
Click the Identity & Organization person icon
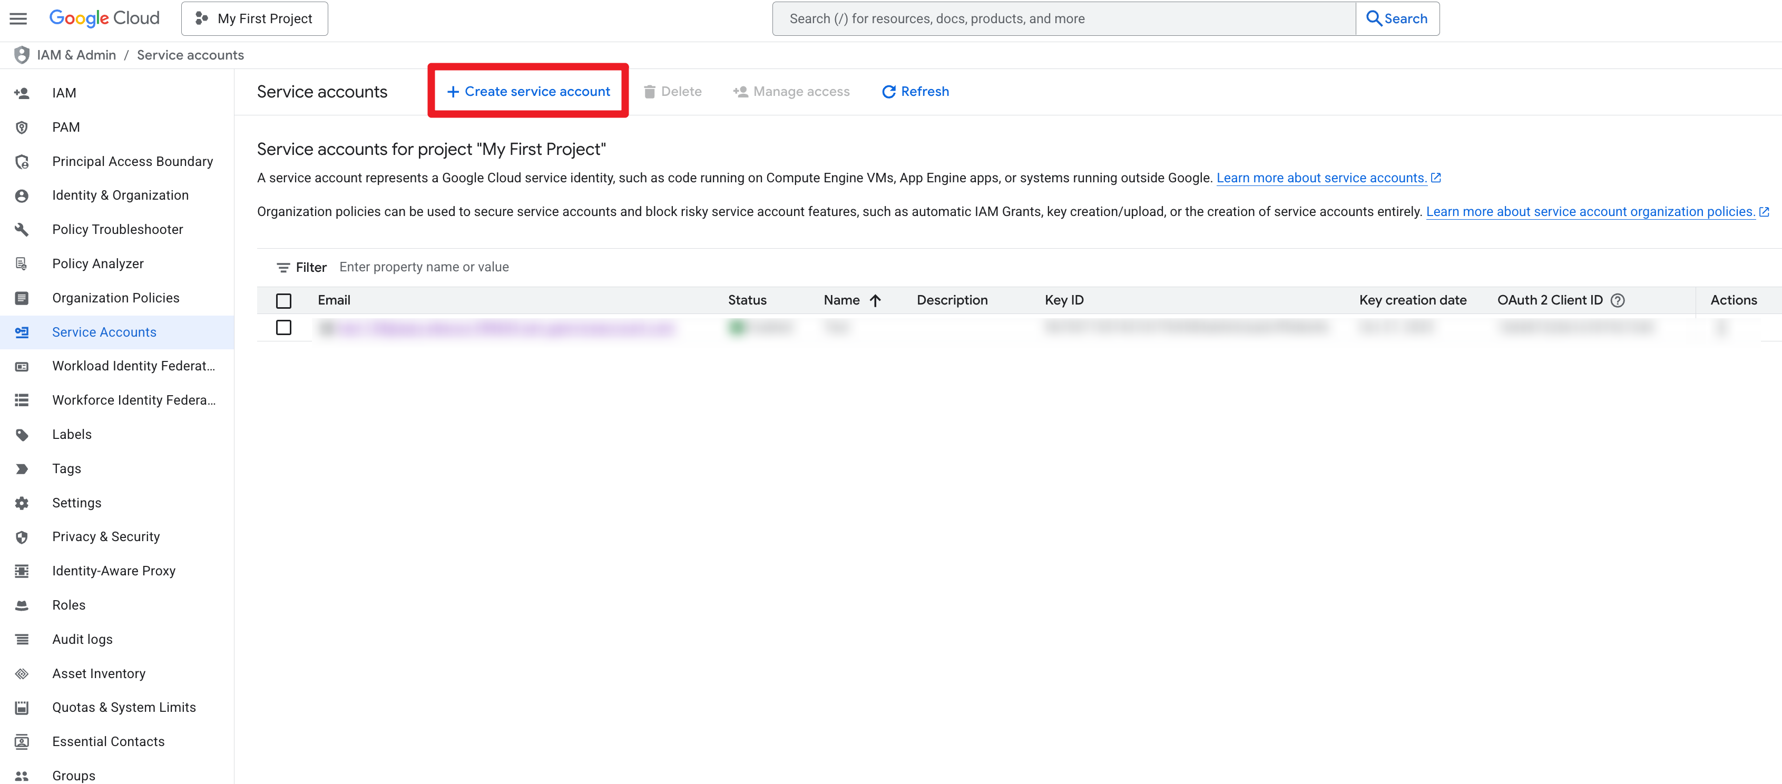pyautogui.click(x=22, y=196)
